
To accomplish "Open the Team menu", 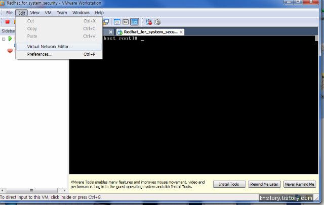I will (x=62, y=13).
